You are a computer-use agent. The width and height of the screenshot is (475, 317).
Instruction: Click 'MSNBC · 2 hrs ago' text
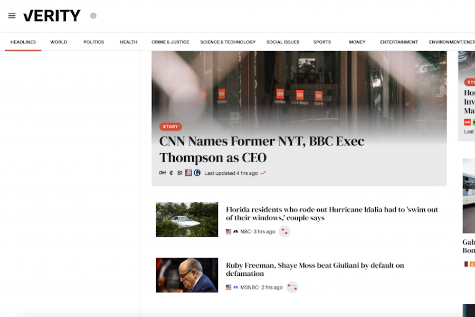coord(261,287)
